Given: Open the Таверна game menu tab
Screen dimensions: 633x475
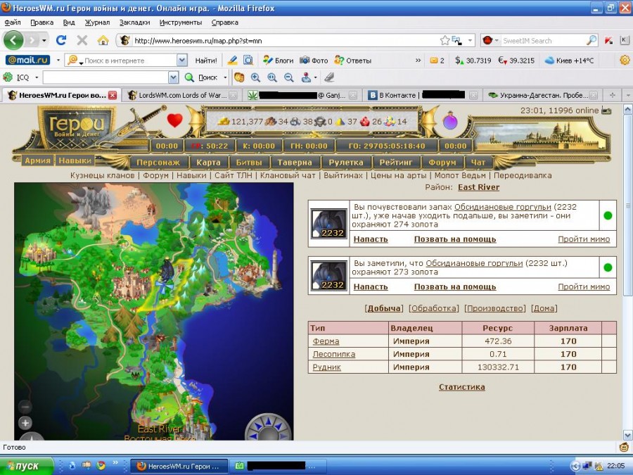Looking at the screenshot, I should coord(294,163).
